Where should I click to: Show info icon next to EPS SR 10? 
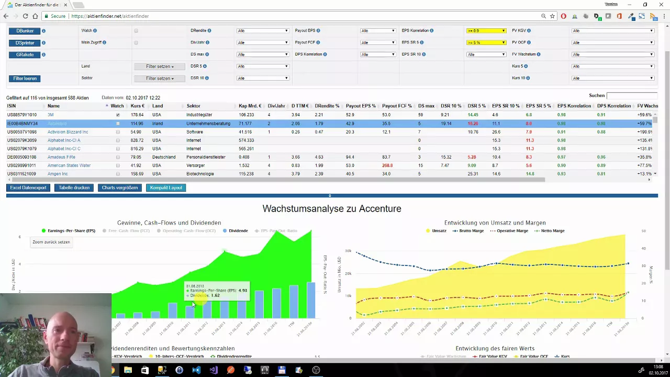tap(424, 54)
